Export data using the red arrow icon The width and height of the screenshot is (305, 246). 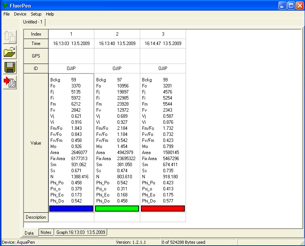10,83
